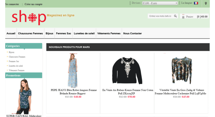Open Bijoux in the navigation bar

(49, 33)
